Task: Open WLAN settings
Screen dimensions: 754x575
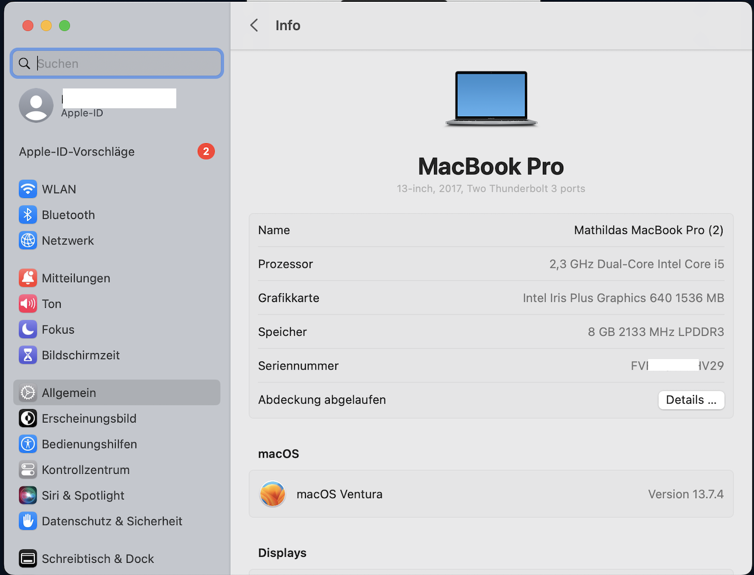Action: tap(117, 189)
